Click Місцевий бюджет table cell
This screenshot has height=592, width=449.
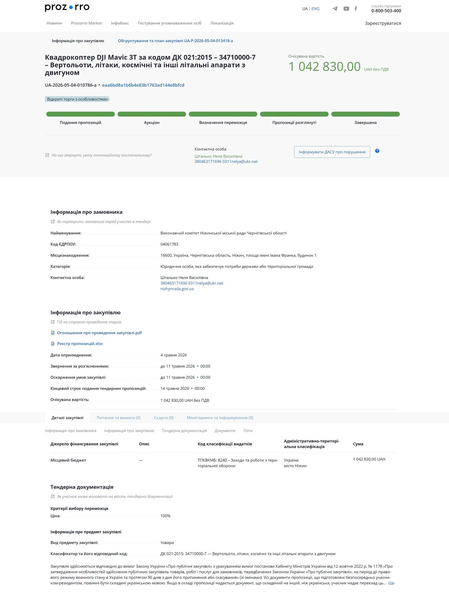pyautogui.click(x=68, y=460)
